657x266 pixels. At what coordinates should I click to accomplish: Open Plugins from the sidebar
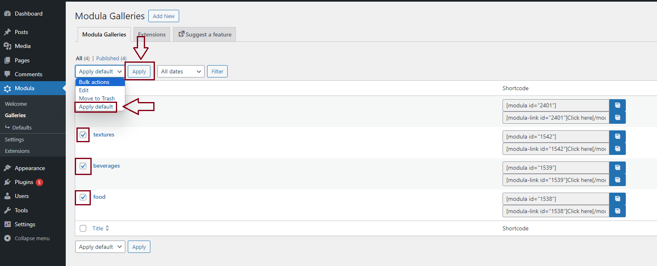24,182
